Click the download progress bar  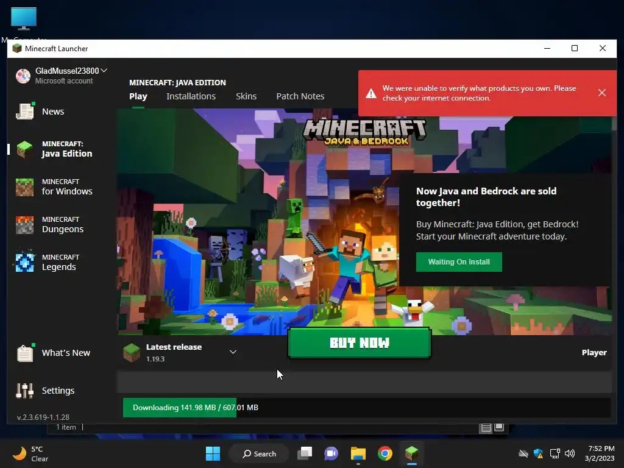pyautogui.click(x=366, y=408)
